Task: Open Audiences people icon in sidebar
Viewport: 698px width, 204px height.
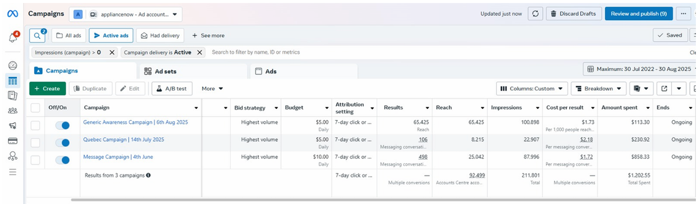Action: pos(13,110)
